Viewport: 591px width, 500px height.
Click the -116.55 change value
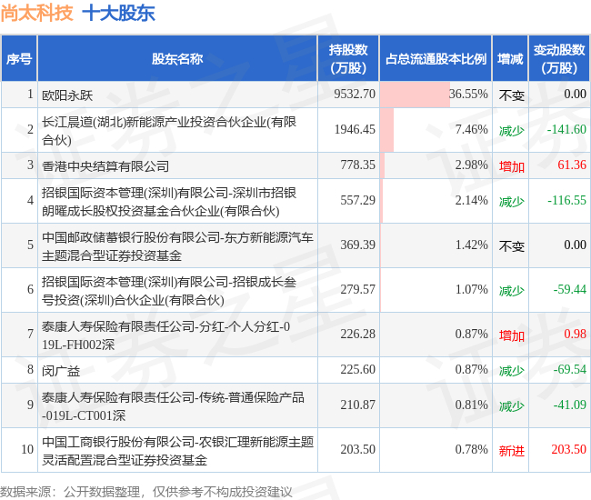[x=566, y=200]
